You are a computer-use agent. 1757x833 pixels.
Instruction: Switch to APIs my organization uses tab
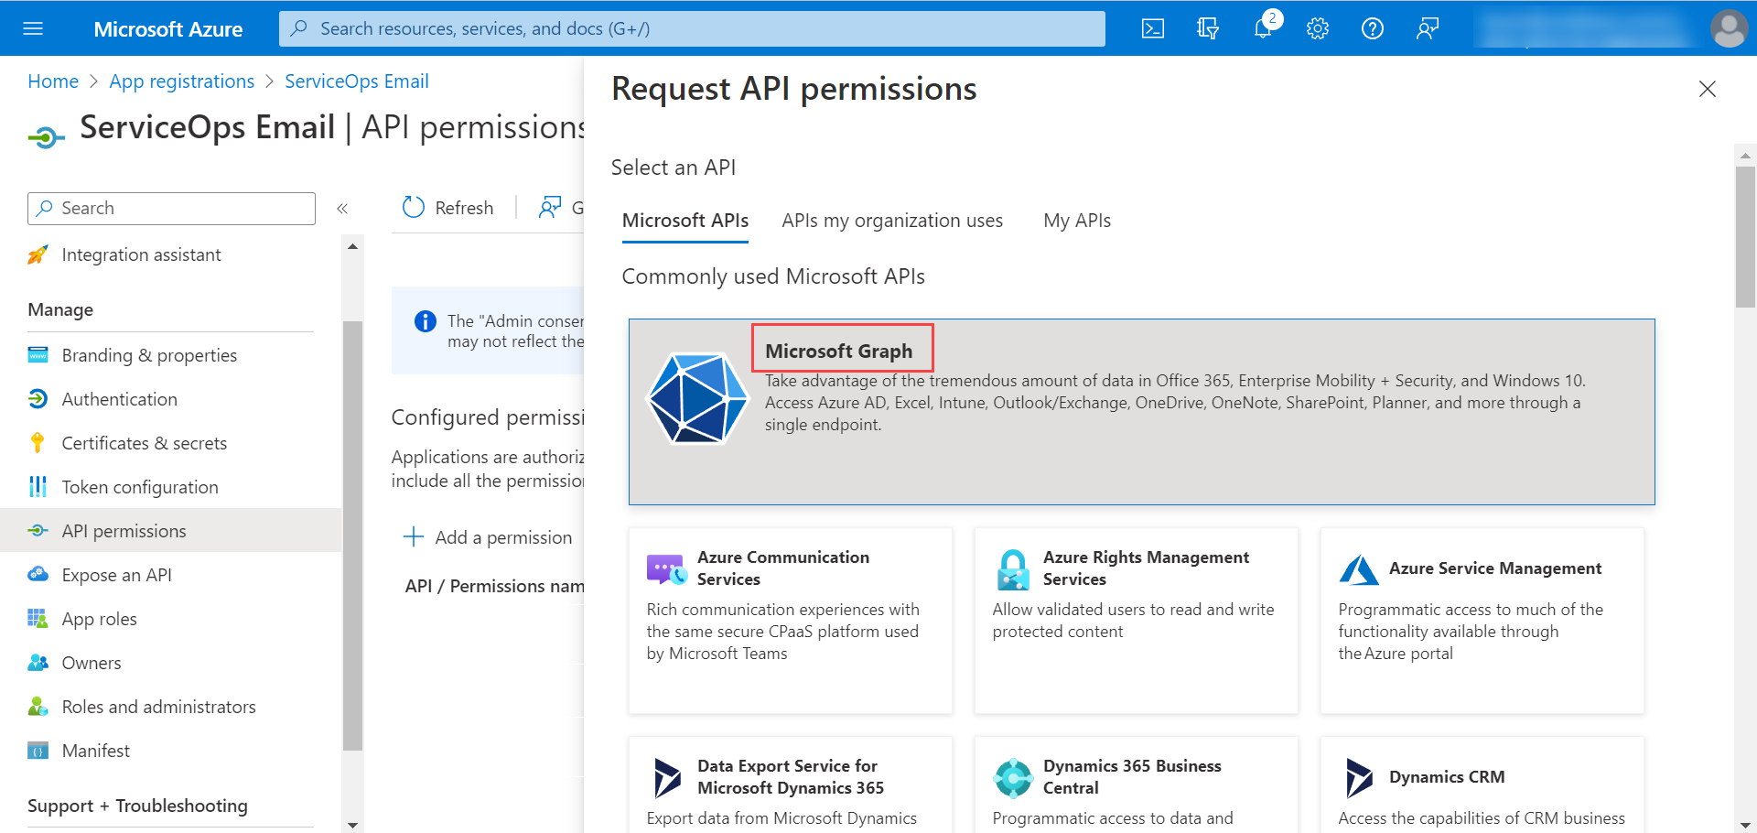[x=891, y=221]
